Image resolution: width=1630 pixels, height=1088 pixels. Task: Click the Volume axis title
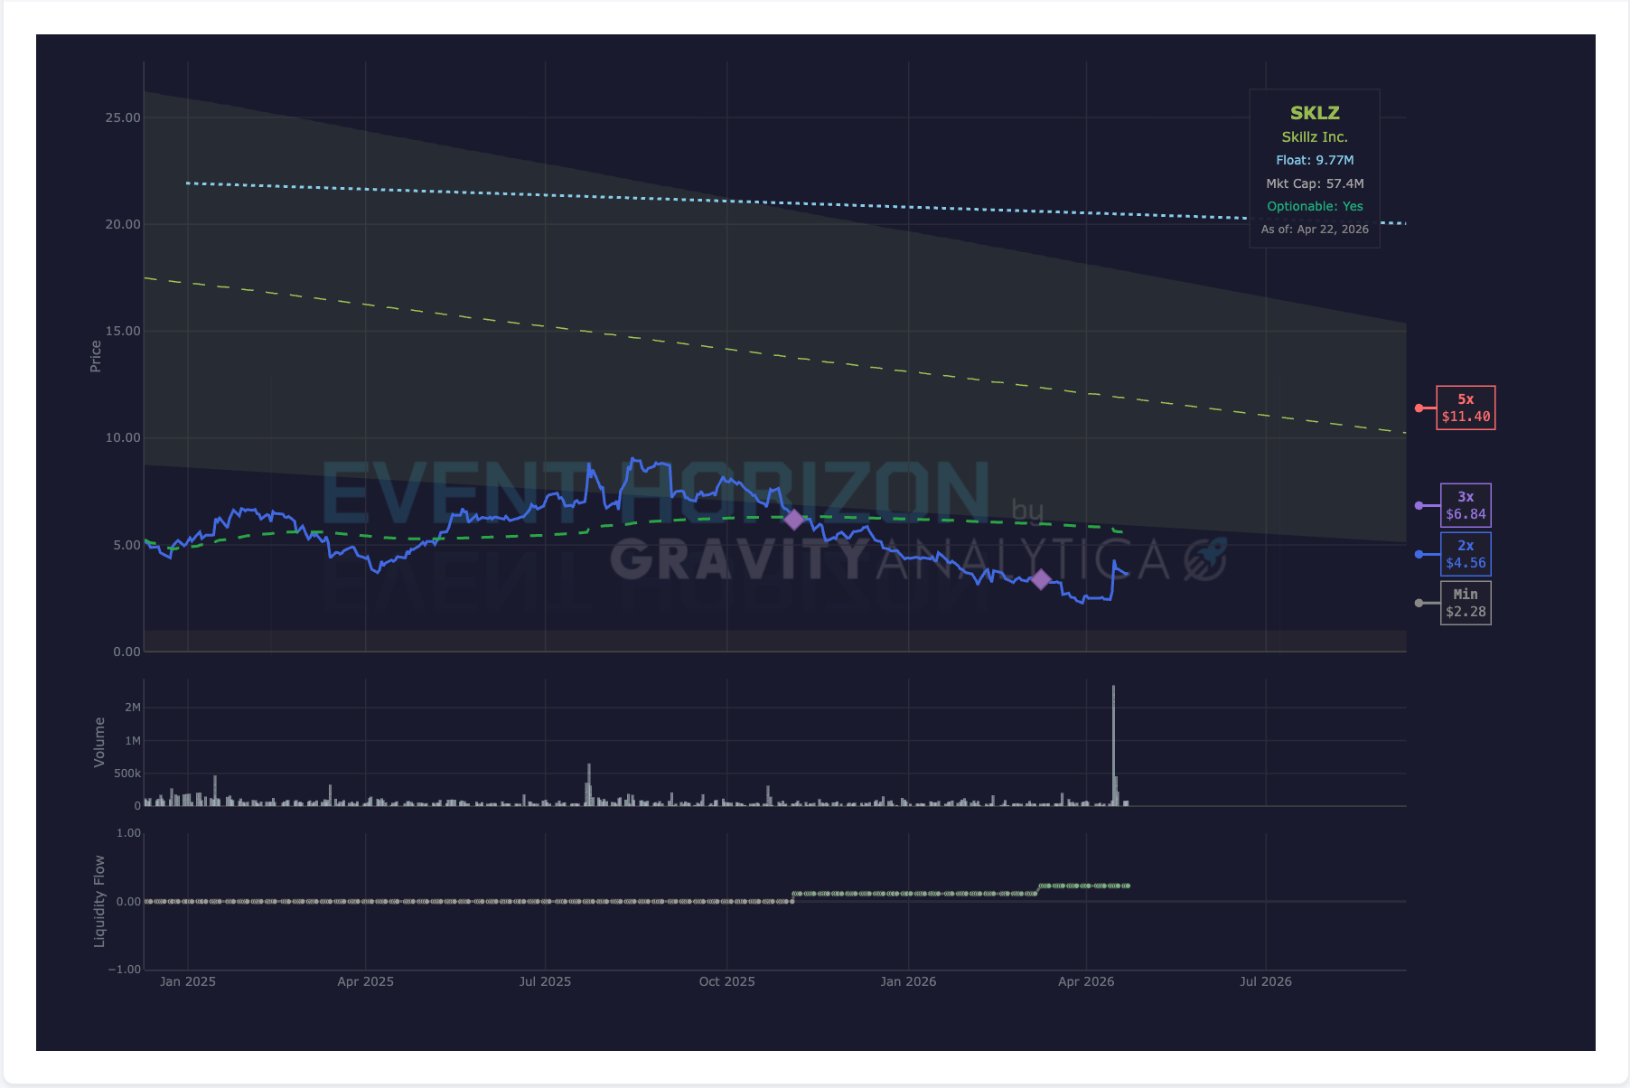pos(99,743)
